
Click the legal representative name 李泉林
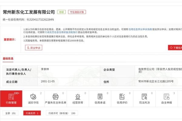pyautogui.click(x=45, y=69)
